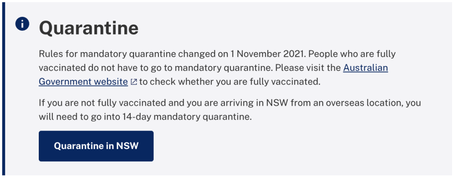Click empty grey callout area beside the button
Screen dimensions: 455x179
[290, 146]
